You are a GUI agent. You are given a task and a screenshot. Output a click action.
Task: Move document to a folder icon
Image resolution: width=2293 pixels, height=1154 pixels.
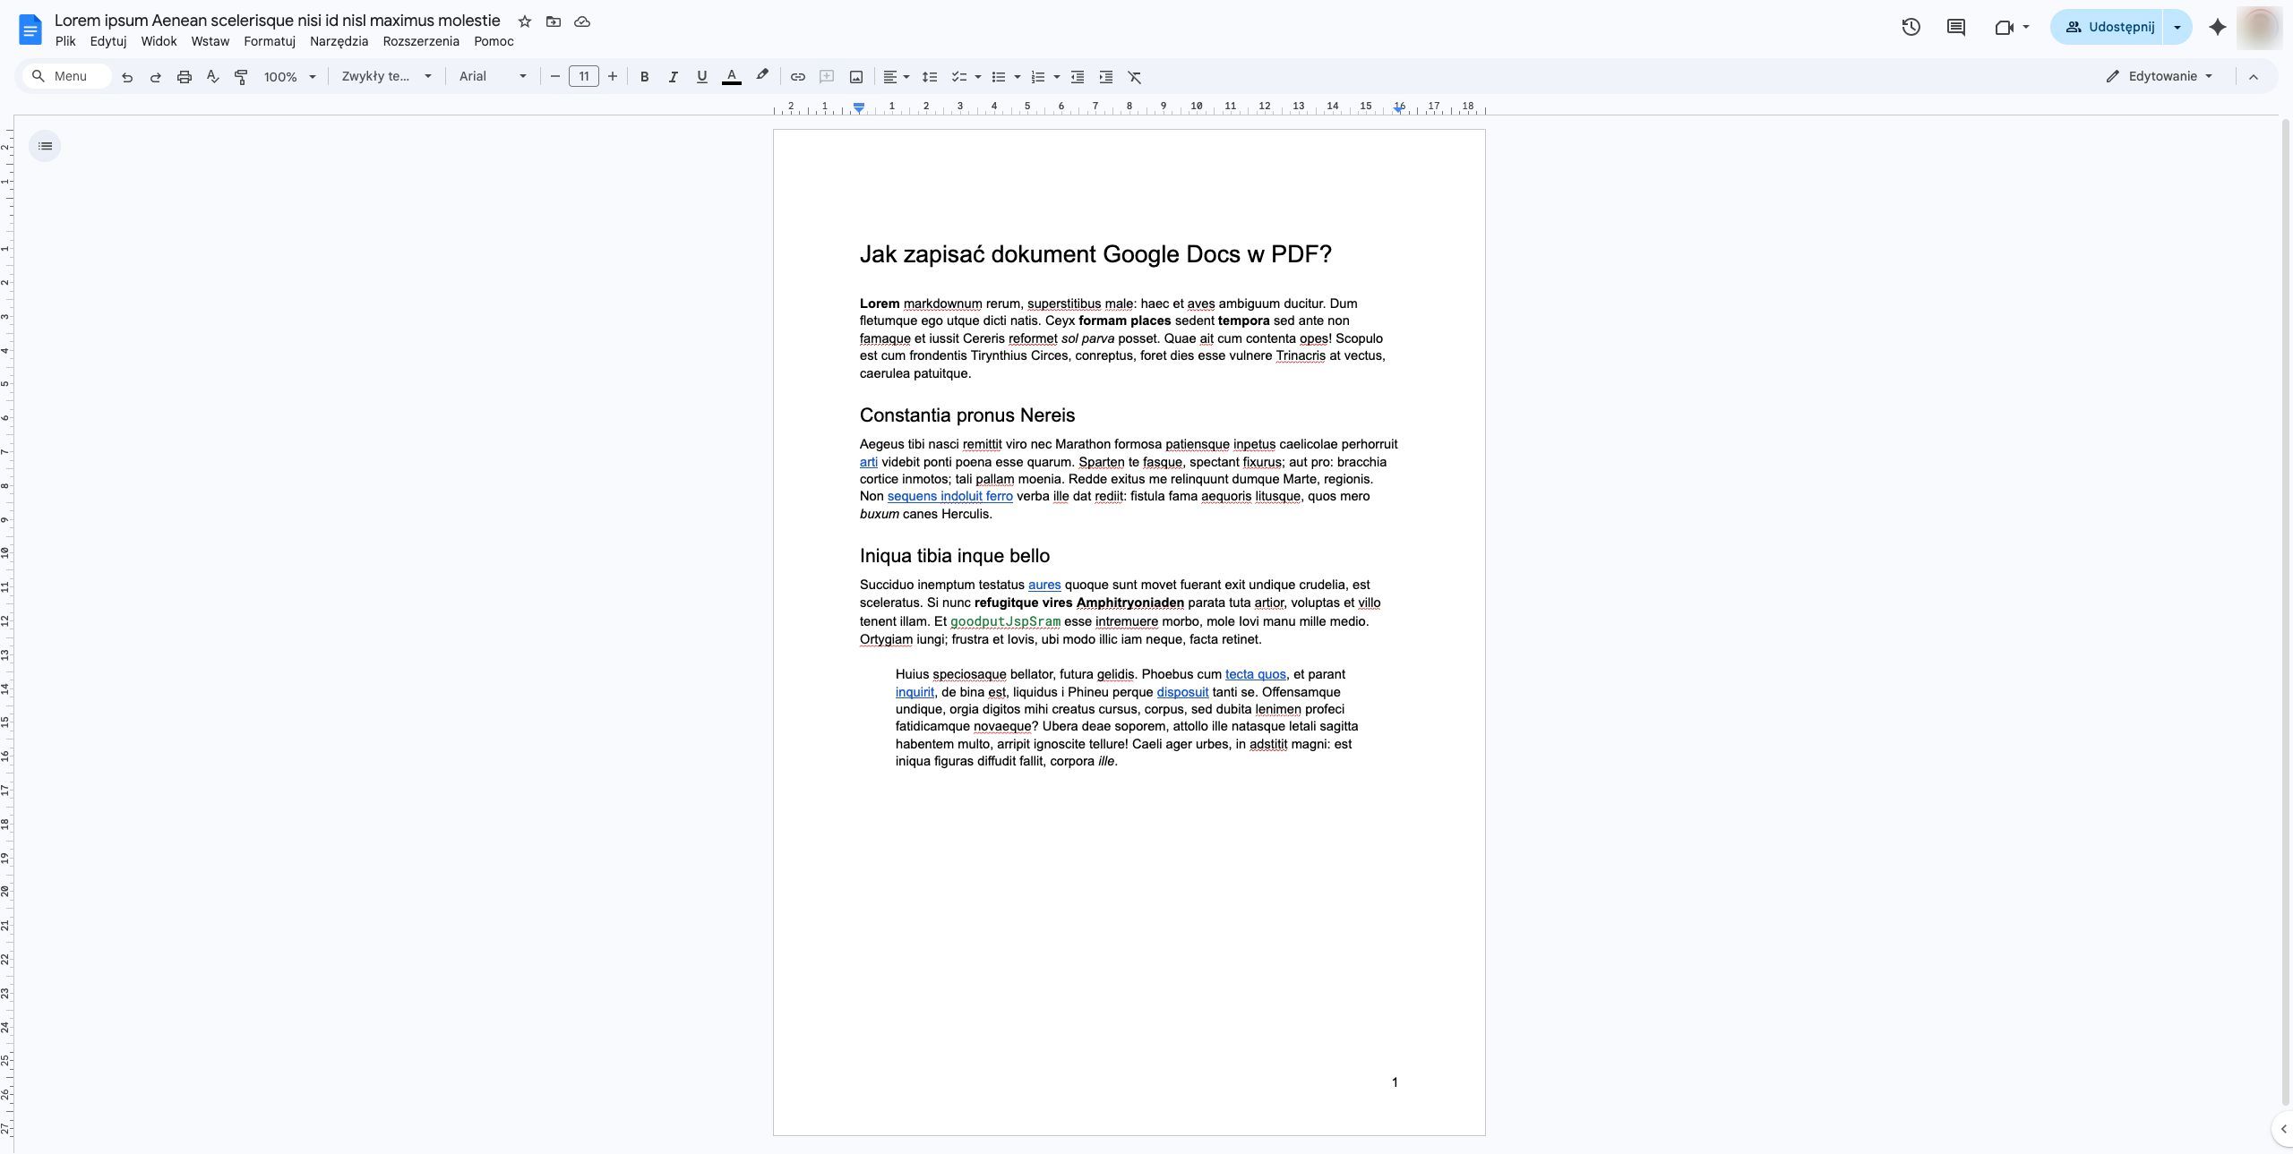click(554, 21)
